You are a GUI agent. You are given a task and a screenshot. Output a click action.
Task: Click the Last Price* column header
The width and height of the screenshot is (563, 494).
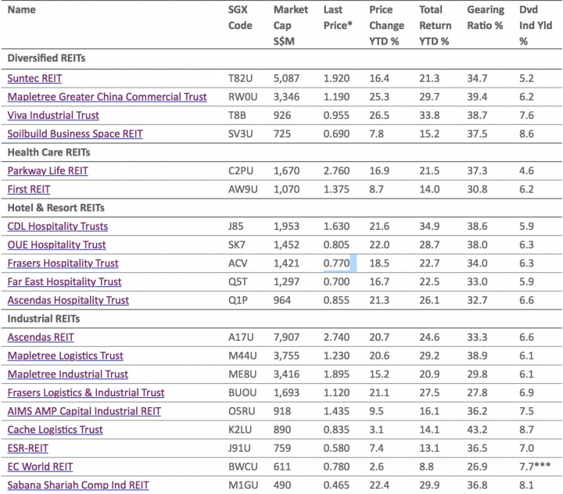(x=338, y=18)
